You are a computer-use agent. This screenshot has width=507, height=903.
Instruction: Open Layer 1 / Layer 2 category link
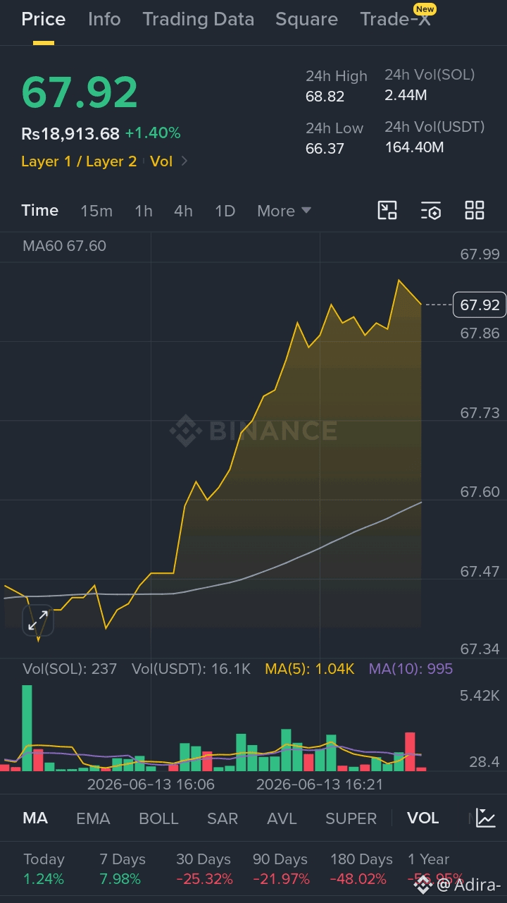[x=79, y=161]
